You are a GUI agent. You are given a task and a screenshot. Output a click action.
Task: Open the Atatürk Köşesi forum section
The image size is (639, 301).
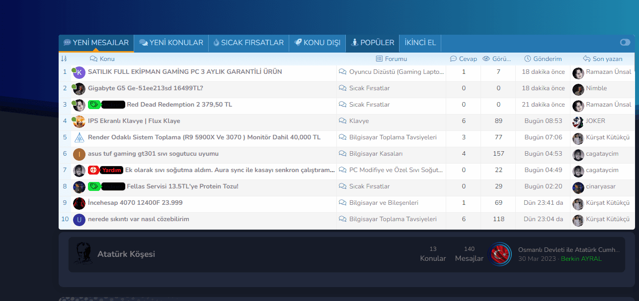coord(126,254)
